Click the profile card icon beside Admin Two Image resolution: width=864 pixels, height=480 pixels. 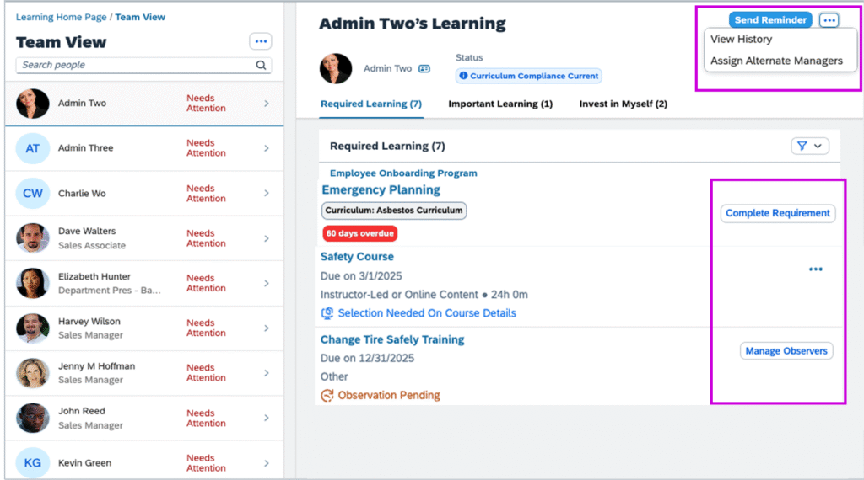click(x=424, y=69)
